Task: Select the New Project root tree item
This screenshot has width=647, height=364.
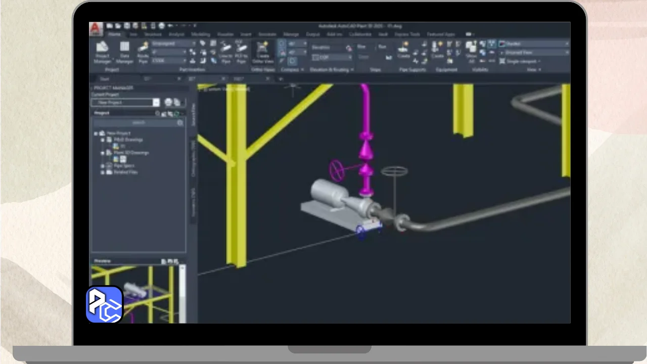Action: point(118,133)
